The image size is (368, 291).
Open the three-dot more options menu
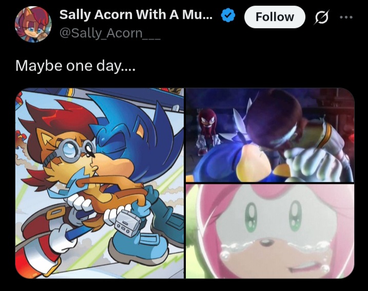tap(346, 17)
